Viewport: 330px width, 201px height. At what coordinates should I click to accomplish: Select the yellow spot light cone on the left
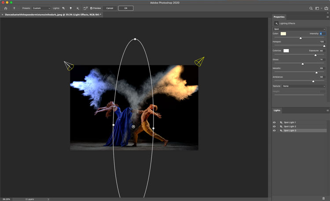pos(69,66)
